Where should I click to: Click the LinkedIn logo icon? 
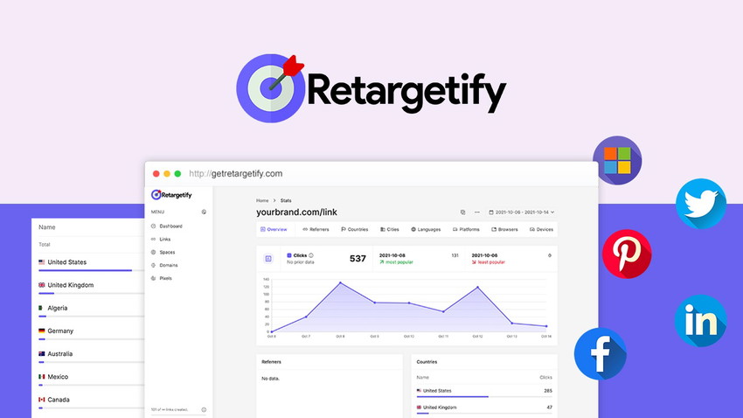[700, 320]
